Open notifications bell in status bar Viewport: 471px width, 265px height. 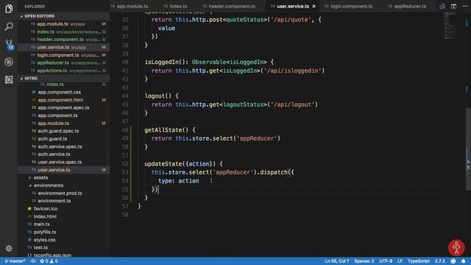coord(464,261)
